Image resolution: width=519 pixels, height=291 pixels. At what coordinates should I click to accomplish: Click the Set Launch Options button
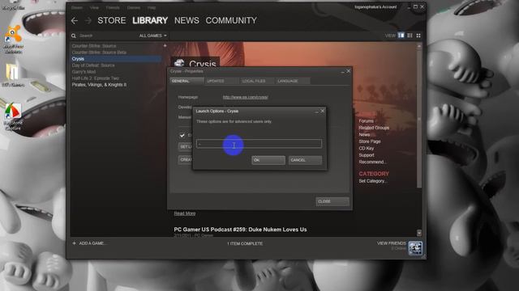coord(186,146)
